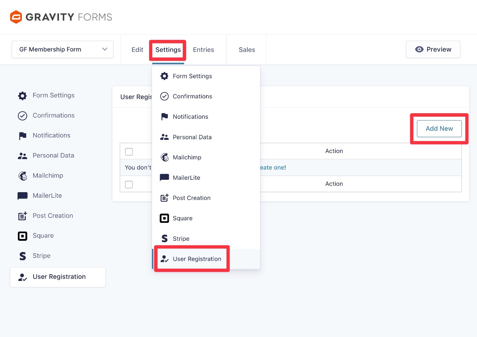This screenshot has height=337, width=477.
Task: Switch to the Entries tab
Action: pyautogui.click(x=203, y=49)
